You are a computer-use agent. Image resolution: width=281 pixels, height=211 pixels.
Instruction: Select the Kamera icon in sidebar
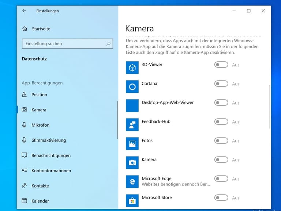point(25,110)
